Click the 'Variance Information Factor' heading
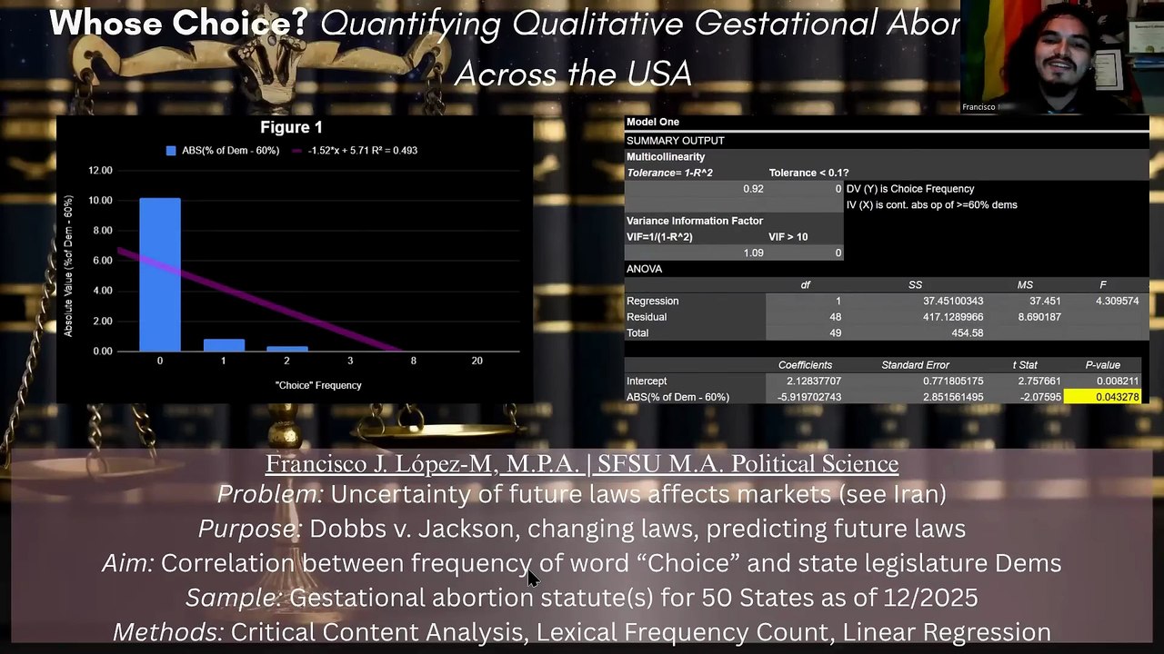 (x=695, y=221)
